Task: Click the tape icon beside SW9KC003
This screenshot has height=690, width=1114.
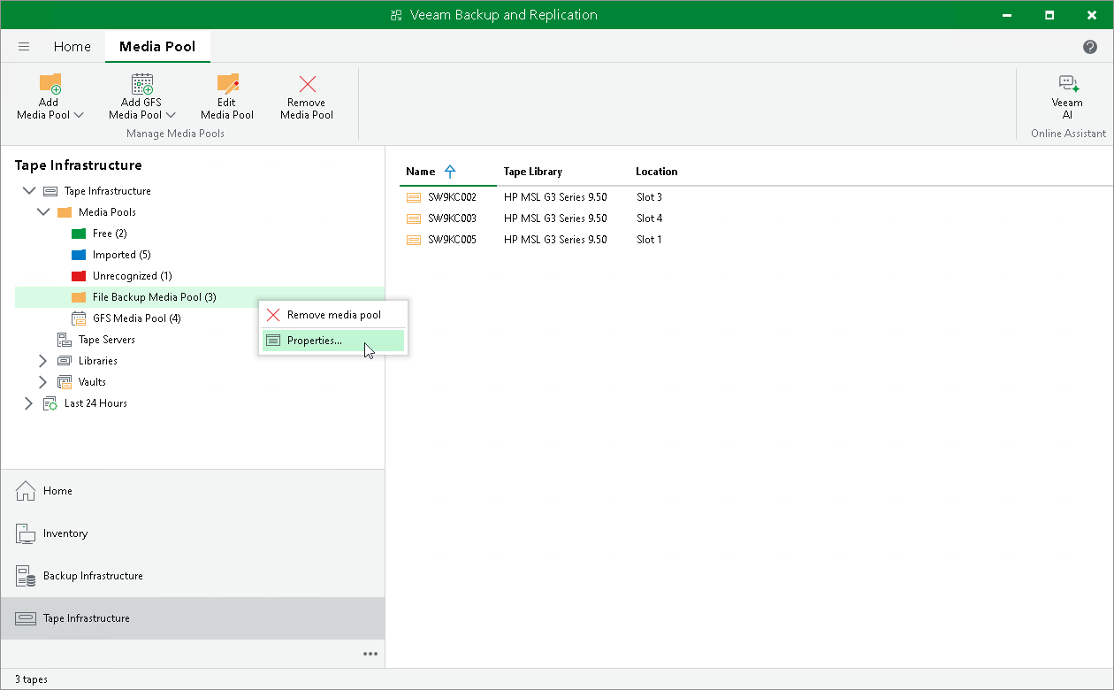Action: [x=414, y=218]
